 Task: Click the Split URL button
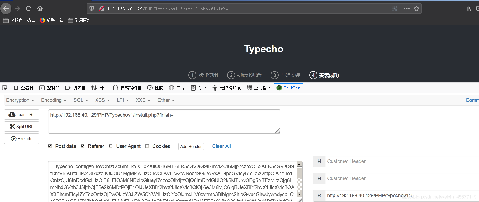pyautogui.click(x=22, y=127)
